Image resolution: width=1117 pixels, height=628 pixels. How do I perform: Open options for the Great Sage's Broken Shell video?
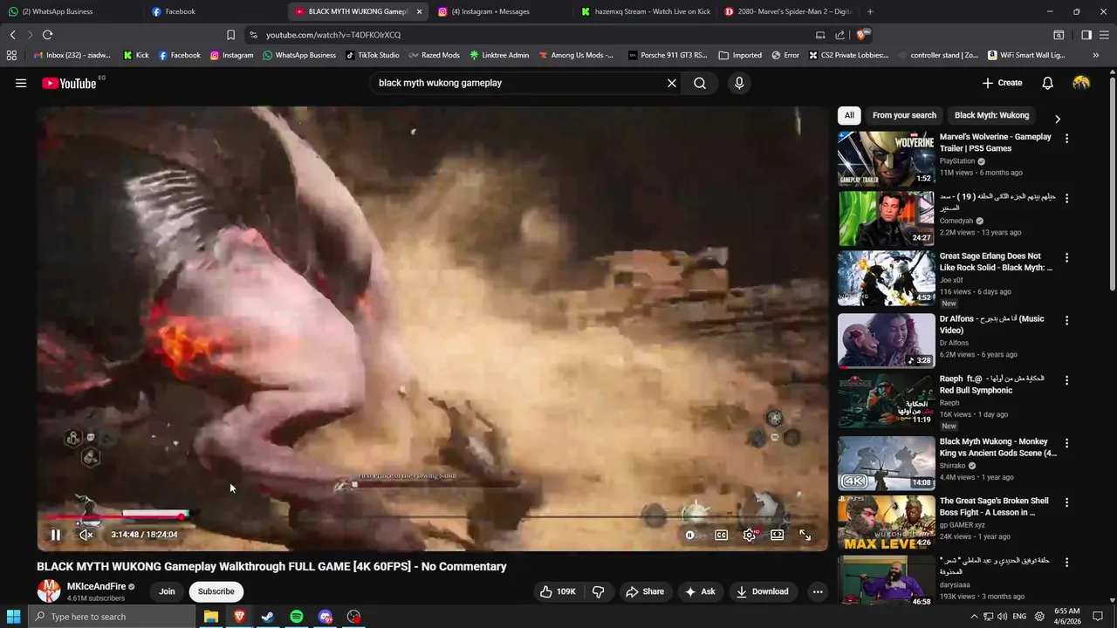click(x=1066, y=502)
